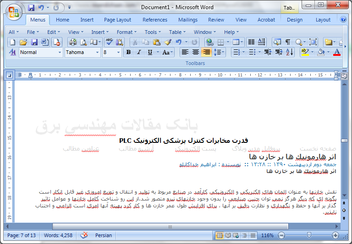
Task: Open the font size dropdown
Action: (120, 53)
